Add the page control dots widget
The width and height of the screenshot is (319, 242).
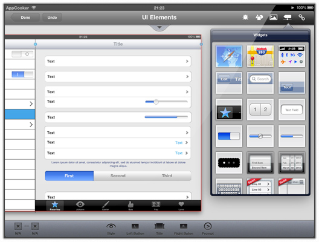point(229,163)
